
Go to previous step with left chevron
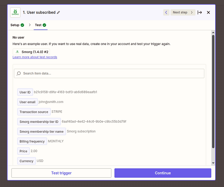pyautogui.click(x=166, y=12)
